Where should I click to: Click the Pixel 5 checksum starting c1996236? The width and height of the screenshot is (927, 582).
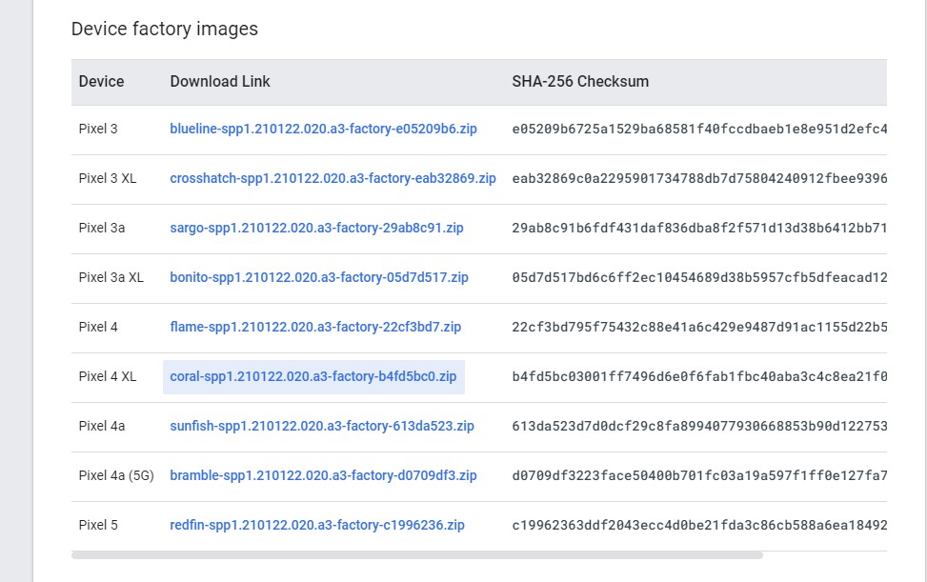tap(699, 525)
